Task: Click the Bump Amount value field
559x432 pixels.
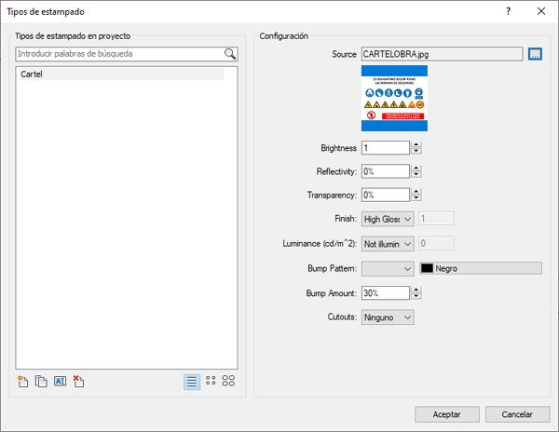Action: coord(385,292)
